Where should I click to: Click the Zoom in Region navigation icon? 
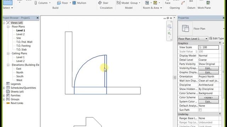click(169, 26)
